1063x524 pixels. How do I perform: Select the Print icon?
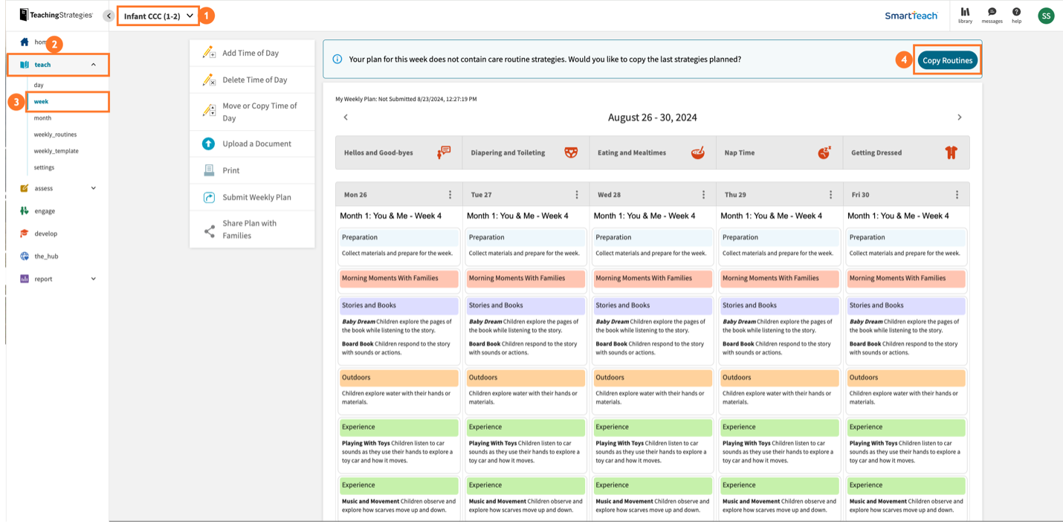[x=210, y=170]
